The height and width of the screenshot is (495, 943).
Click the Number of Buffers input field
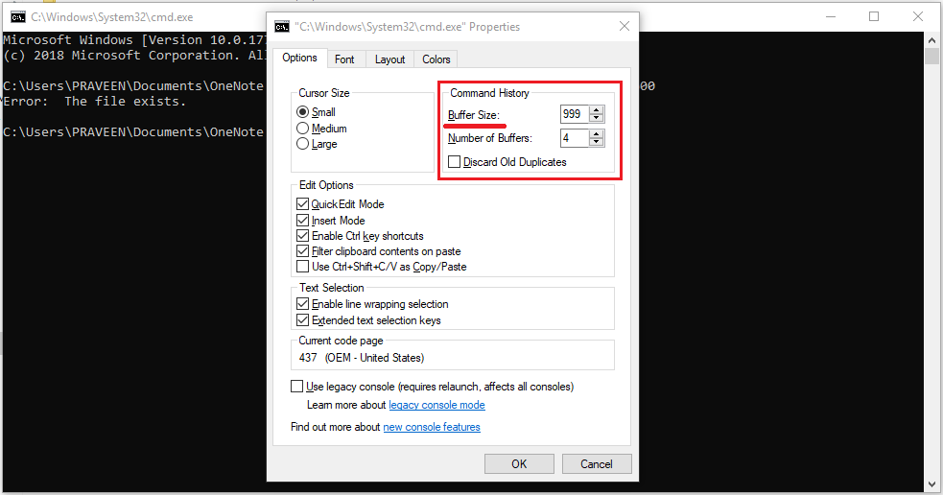click(575, 138)
